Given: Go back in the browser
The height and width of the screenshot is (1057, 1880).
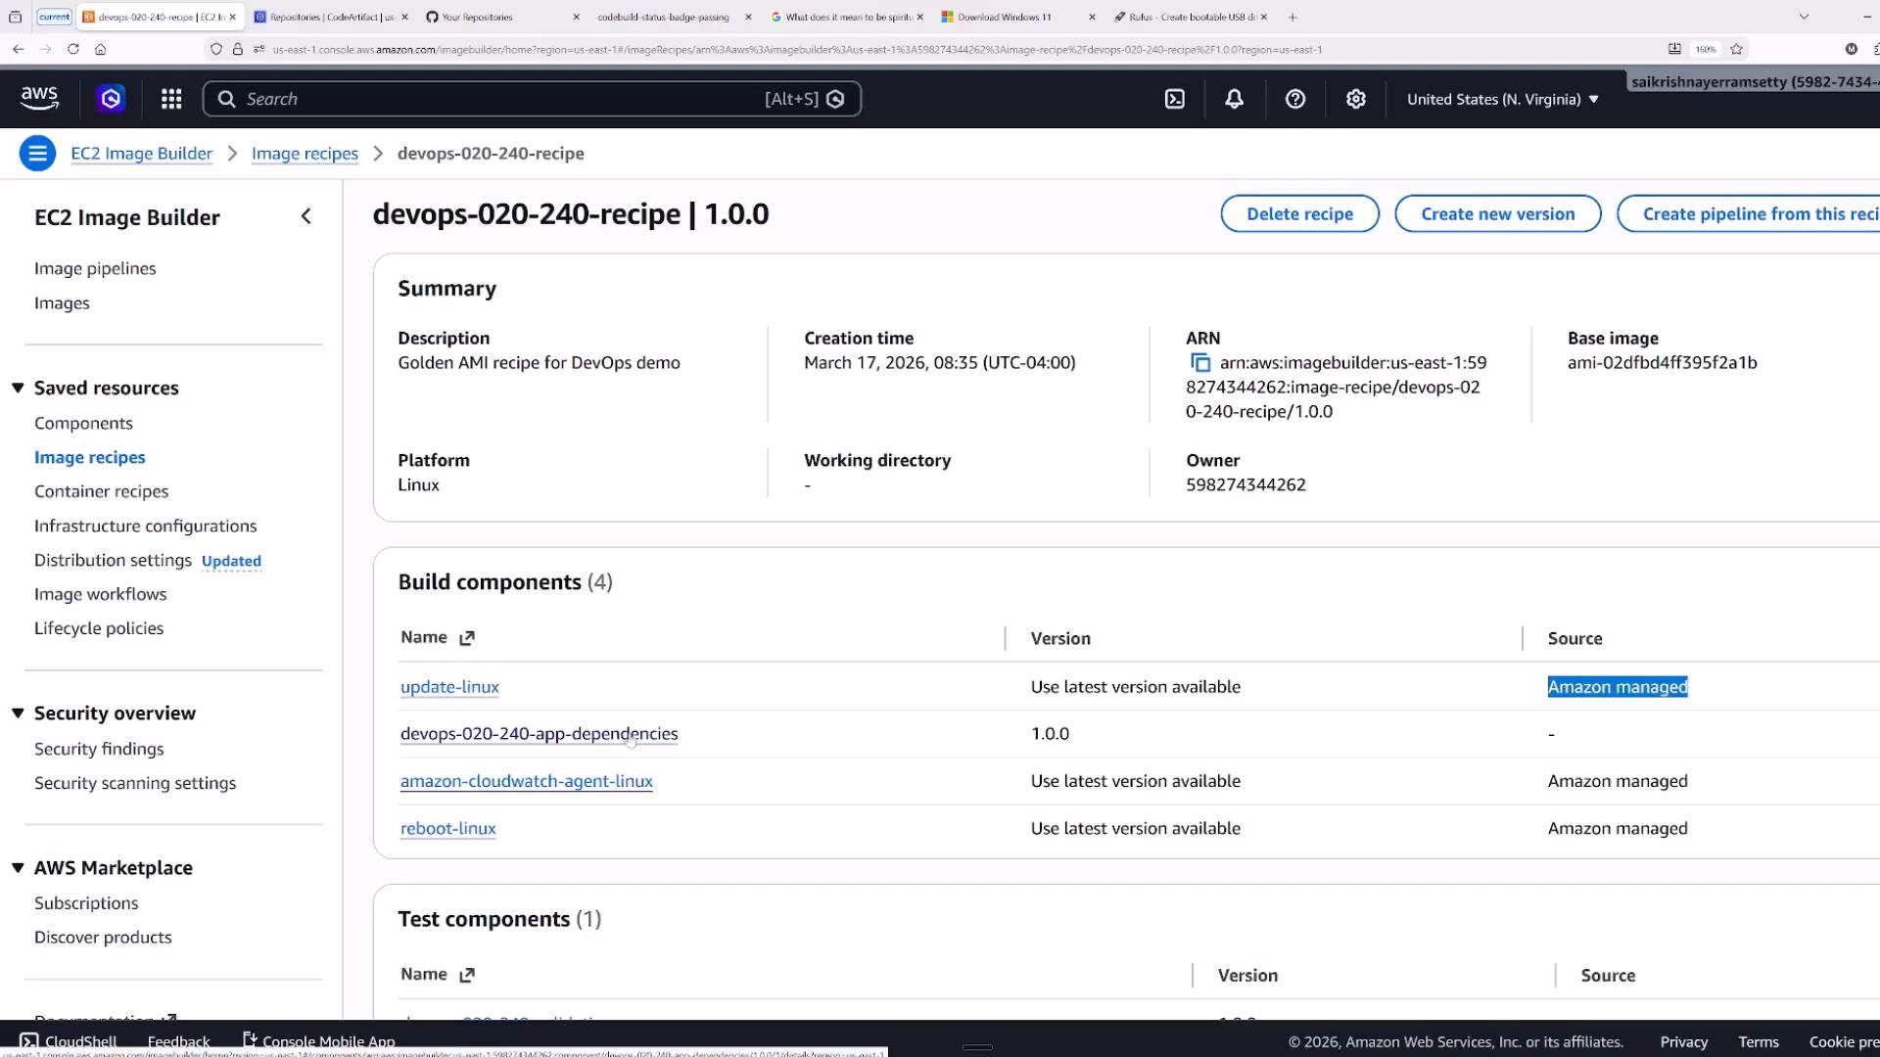Looking at the screenshot, I should (x=18, y=49).
